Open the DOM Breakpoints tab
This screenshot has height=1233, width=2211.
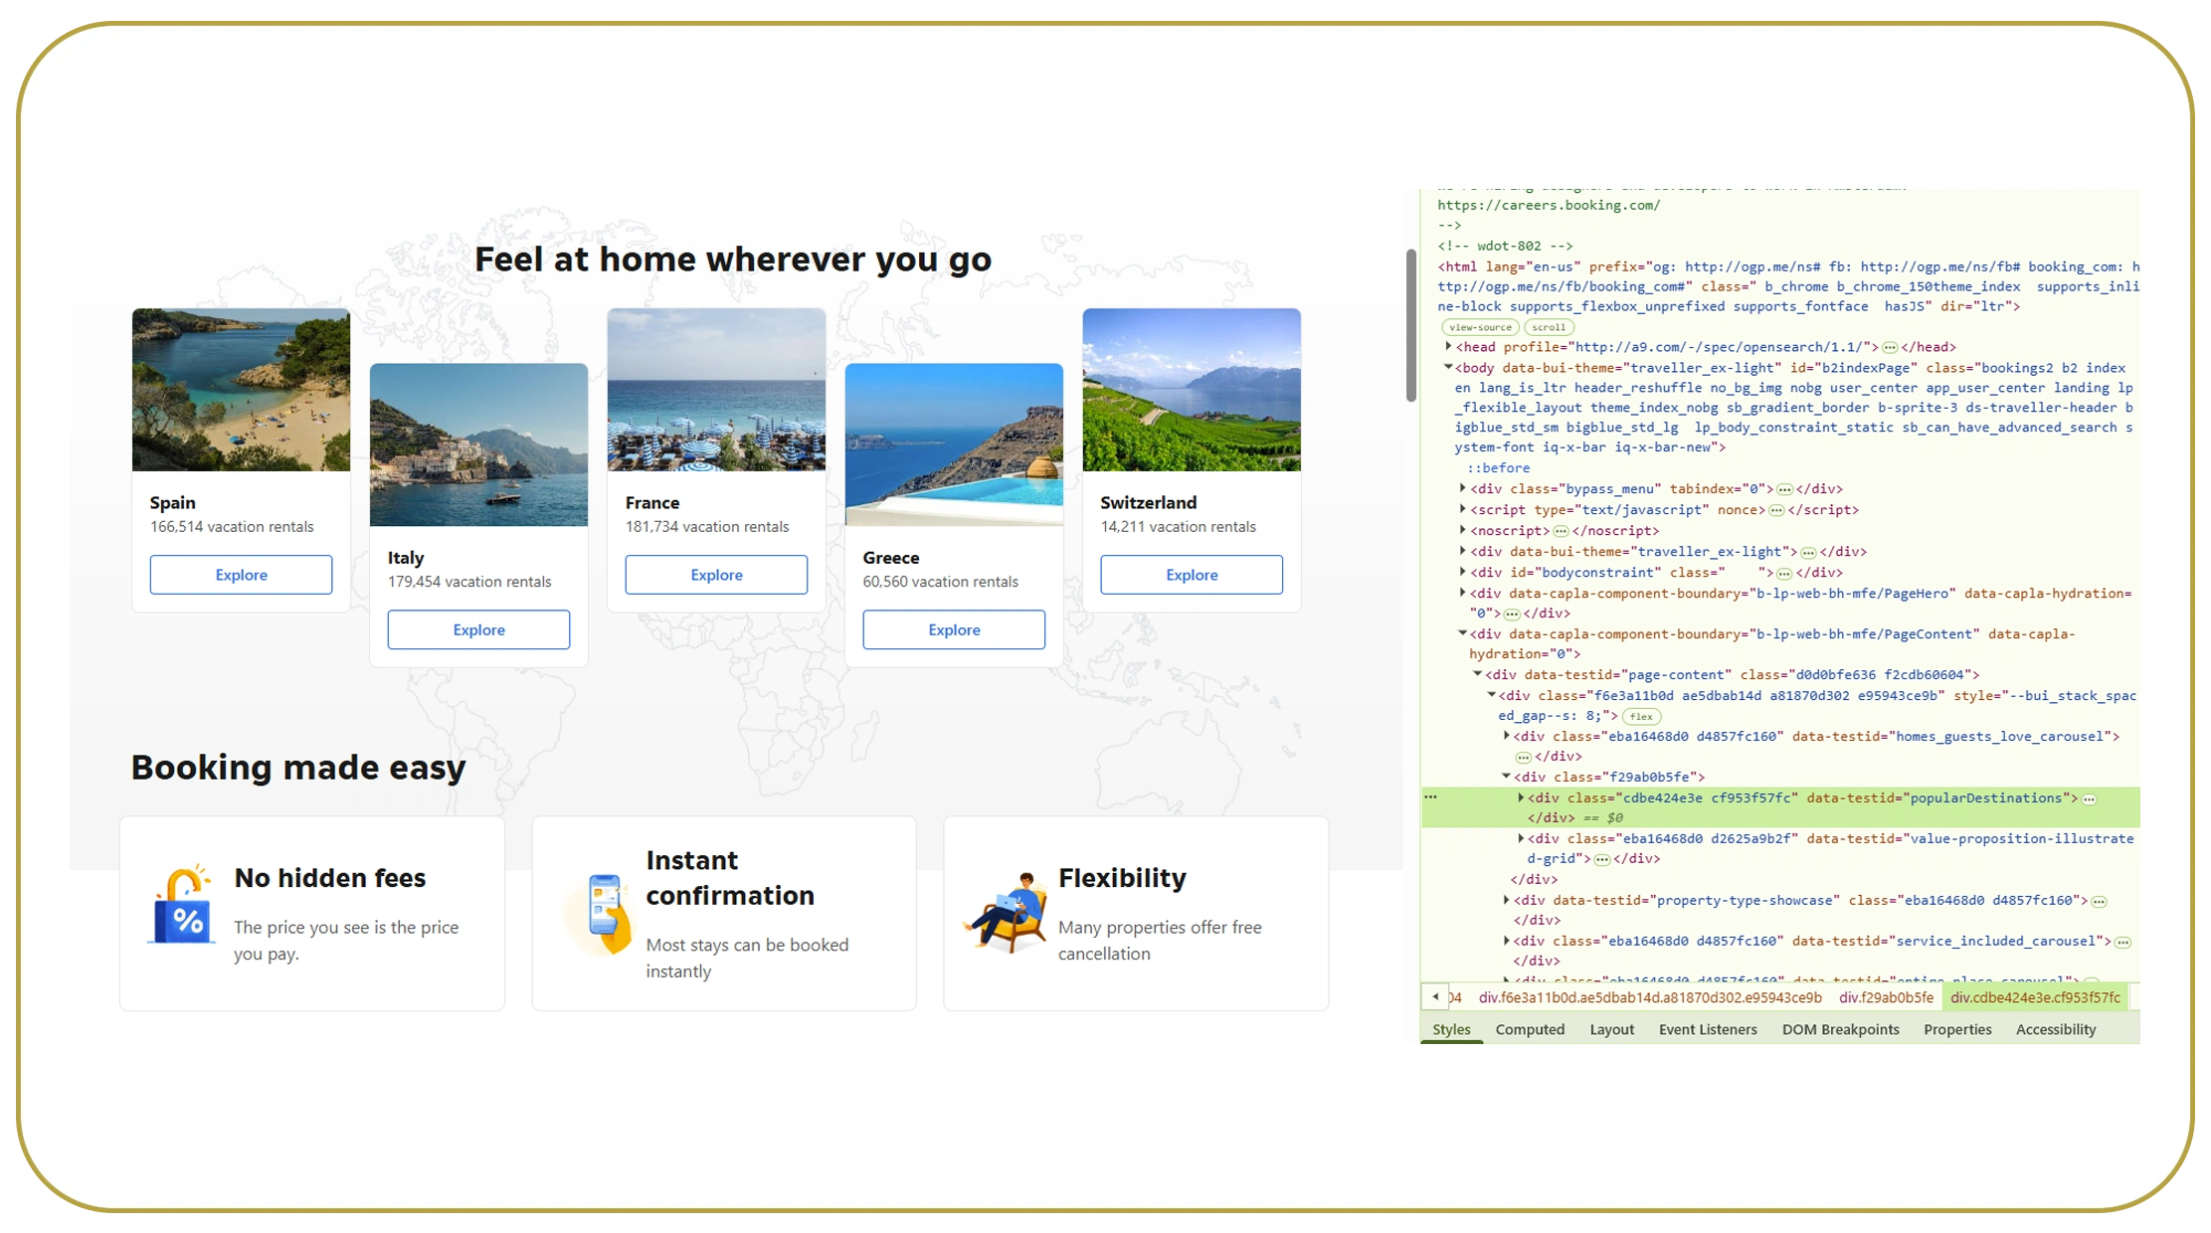point(1840,1029)
